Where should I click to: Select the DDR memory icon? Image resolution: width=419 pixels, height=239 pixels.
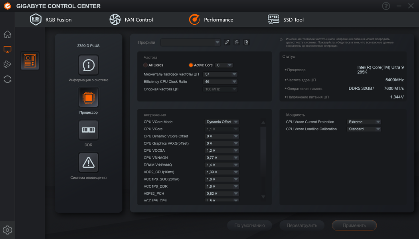tap(89, 130)
